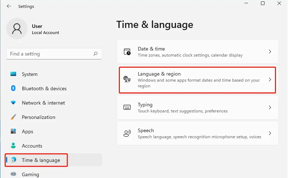Click the Personalization paintbrush icon

13,117
